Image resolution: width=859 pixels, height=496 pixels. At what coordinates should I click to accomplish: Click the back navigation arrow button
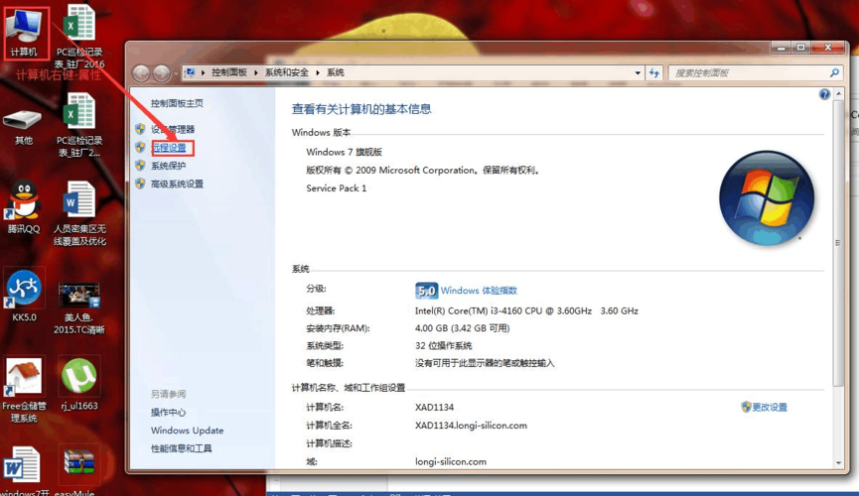141,73
